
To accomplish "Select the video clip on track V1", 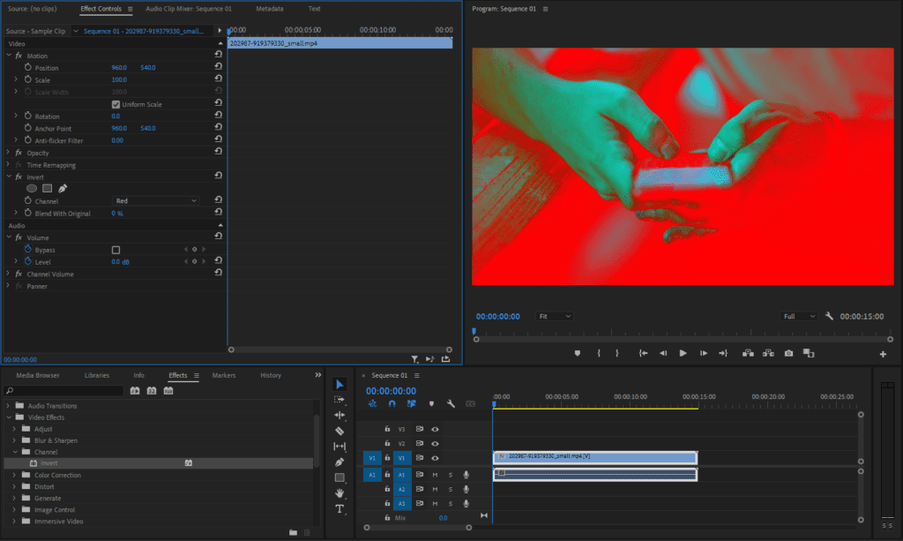I will click(595, 457).
